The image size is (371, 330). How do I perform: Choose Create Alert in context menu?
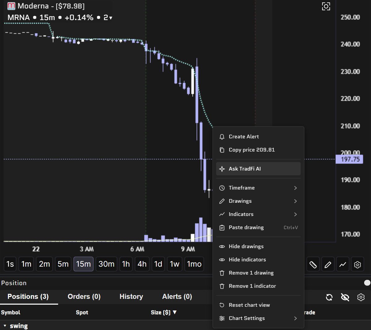point(258,137)
